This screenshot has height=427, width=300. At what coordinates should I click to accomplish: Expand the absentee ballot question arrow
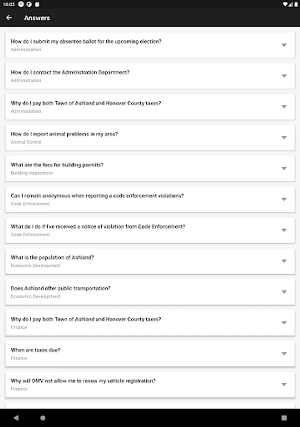pos(284,45)
